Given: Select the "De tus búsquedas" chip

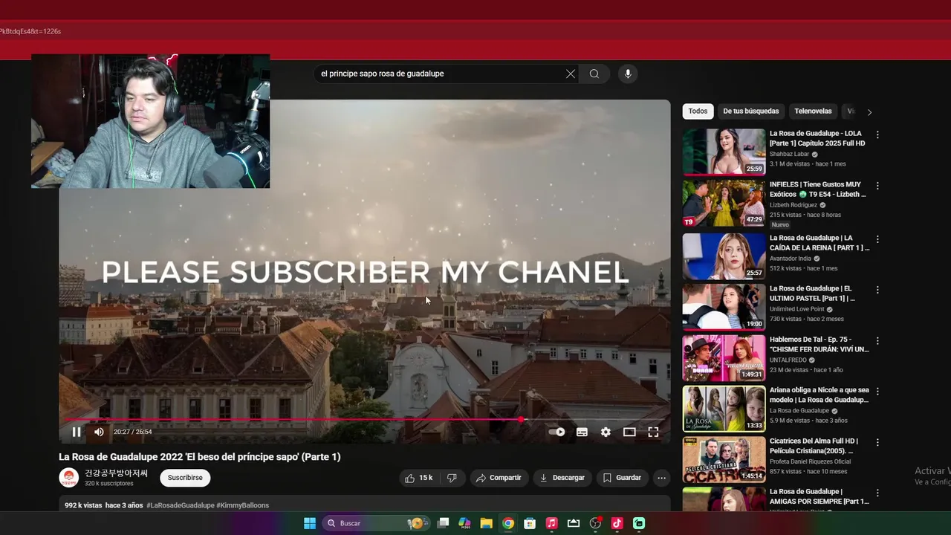Looking at the screenshot, I should coord(751,111).
